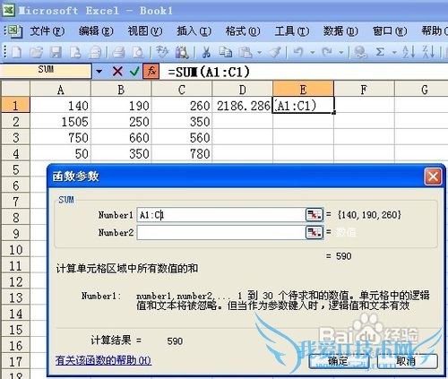Click the 确定 button in dialog

339,361
